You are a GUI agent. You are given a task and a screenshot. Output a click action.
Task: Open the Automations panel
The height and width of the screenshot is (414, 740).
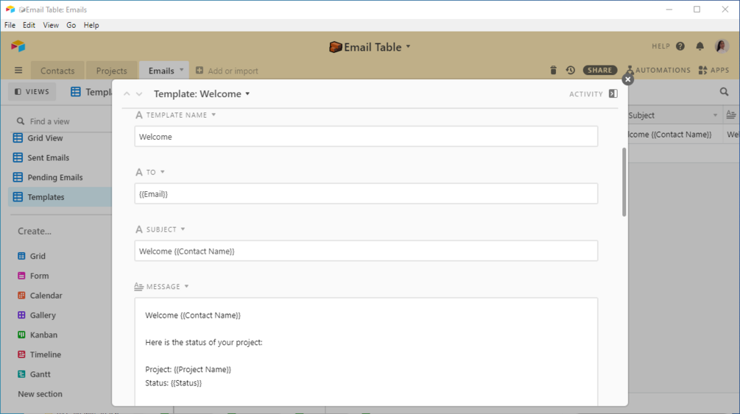point(658,71)
